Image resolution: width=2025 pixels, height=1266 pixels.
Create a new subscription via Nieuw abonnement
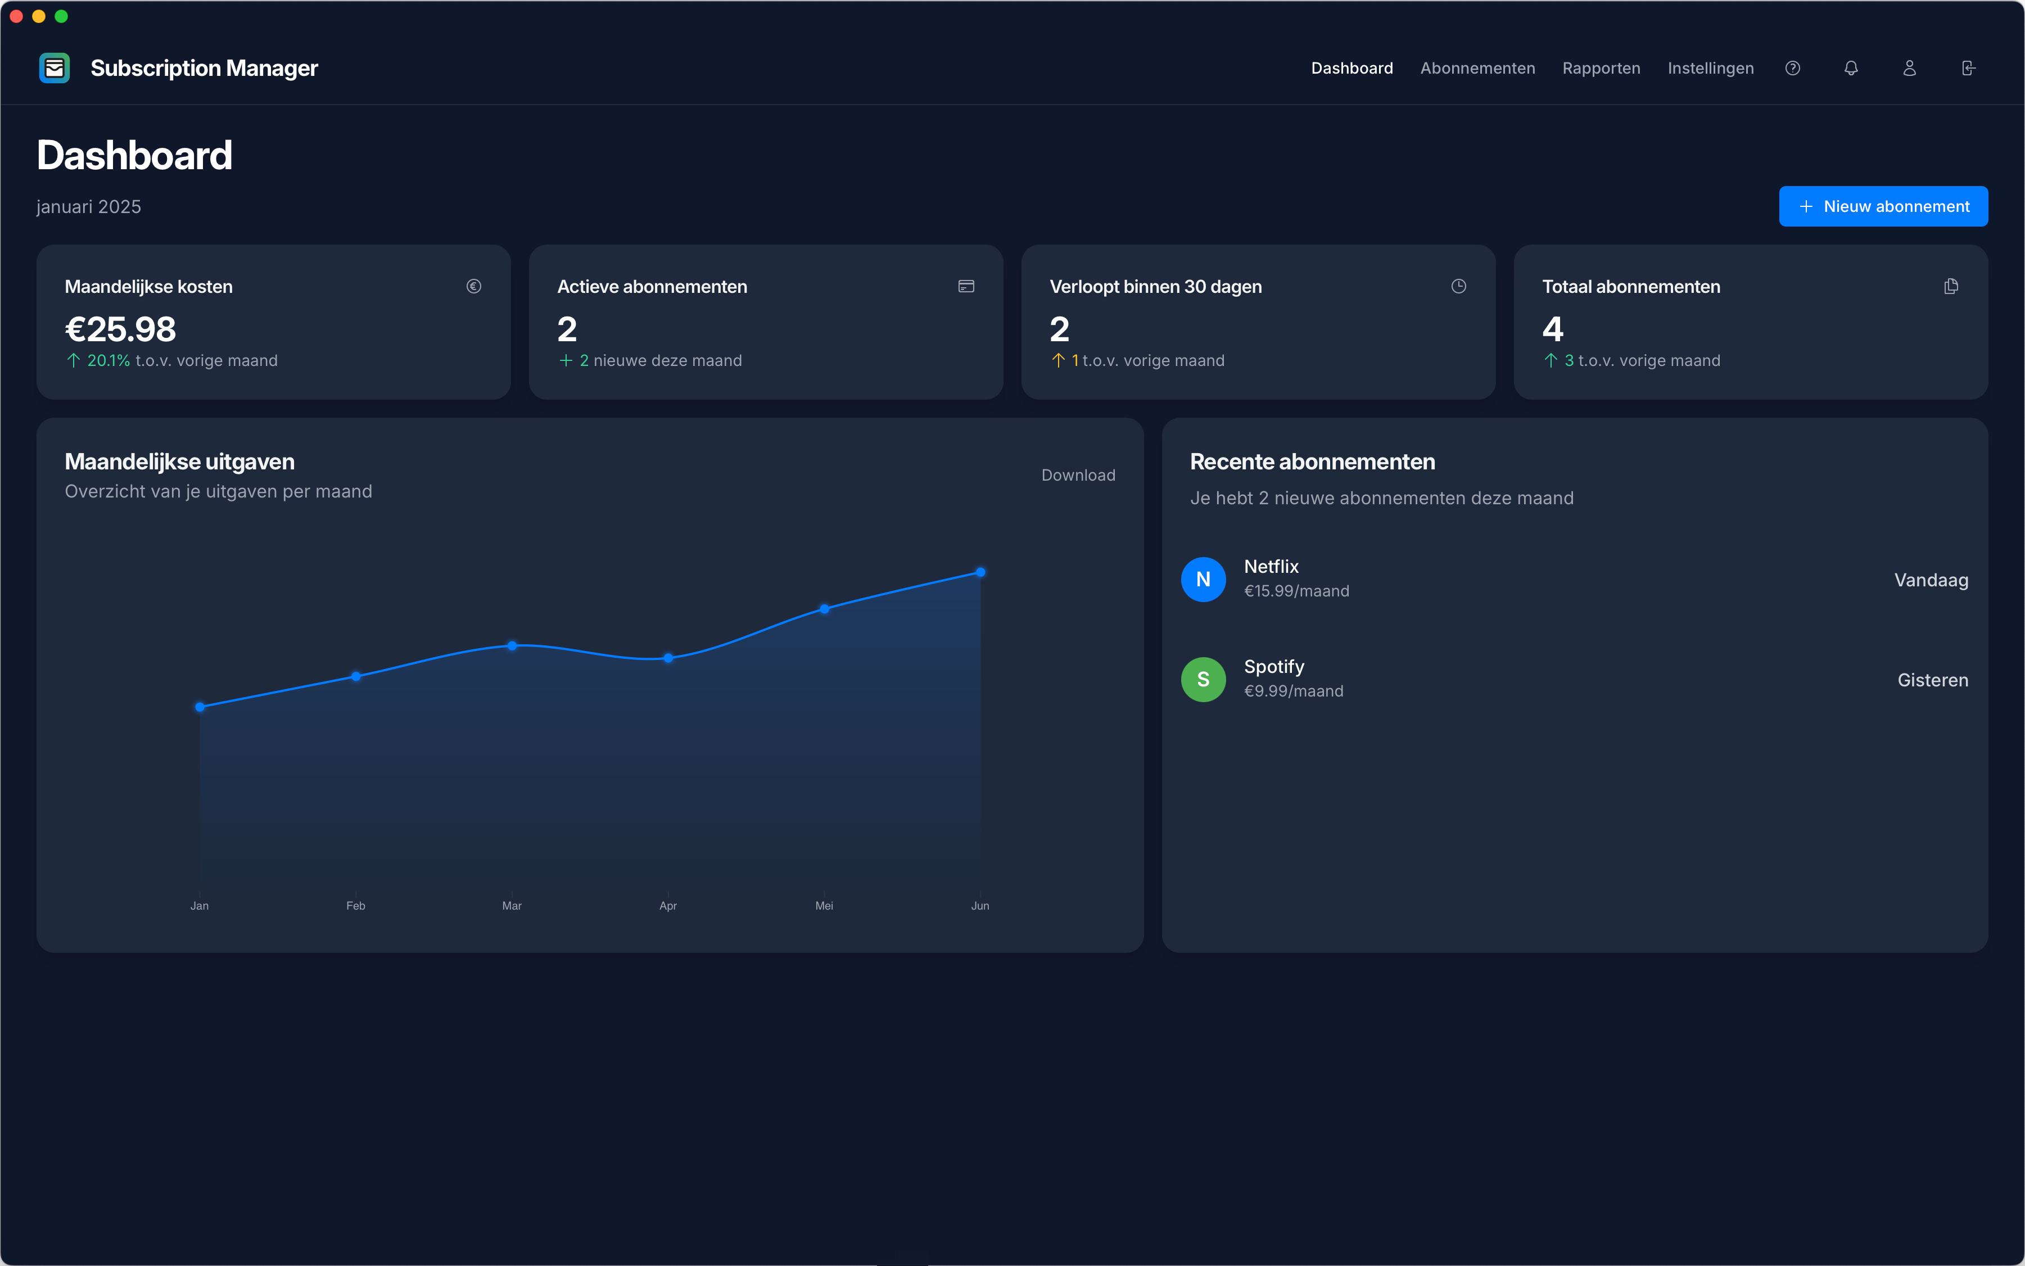click(1883, 206)
